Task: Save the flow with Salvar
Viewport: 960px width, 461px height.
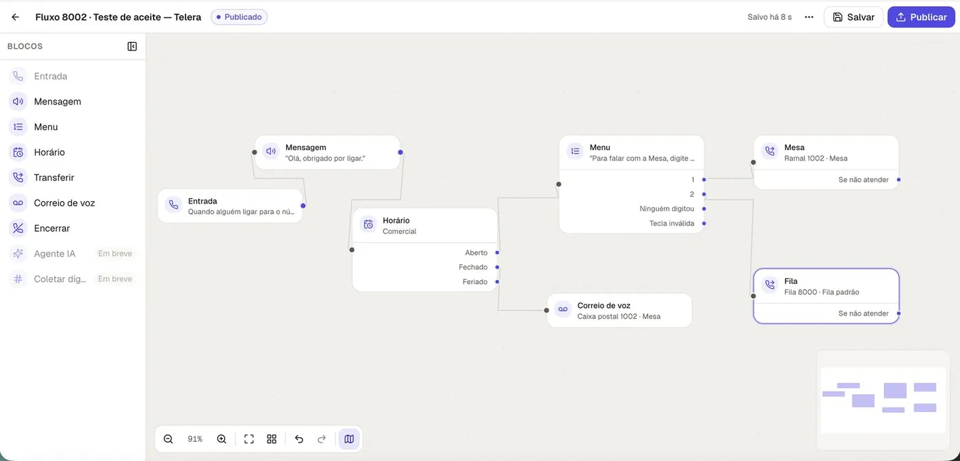Action: (x=854, y=17)
